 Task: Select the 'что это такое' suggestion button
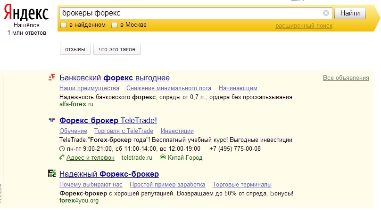point(117,49)
